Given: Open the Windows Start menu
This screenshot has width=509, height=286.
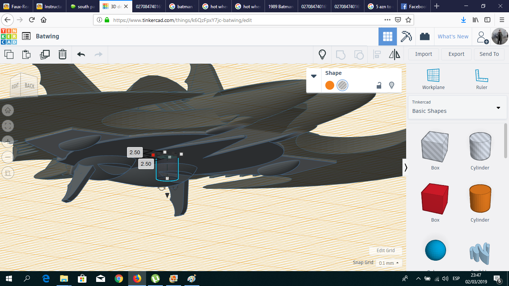Looking at the screenshot, I should pyautogui.click(x=9, y=279).
